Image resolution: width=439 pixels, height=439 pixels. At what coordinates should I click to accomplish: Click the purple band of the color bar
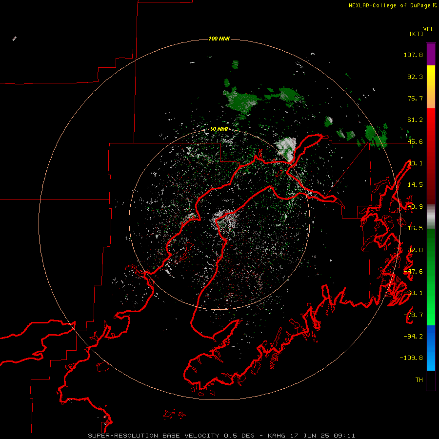431,54
